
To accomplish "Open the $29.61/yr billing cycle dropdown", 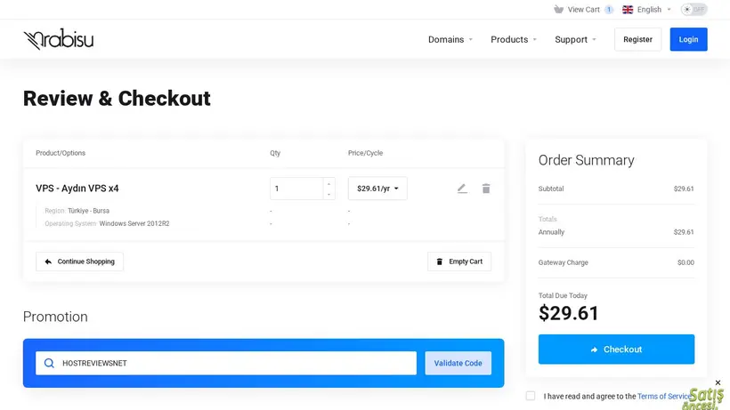I will point(377,189).
